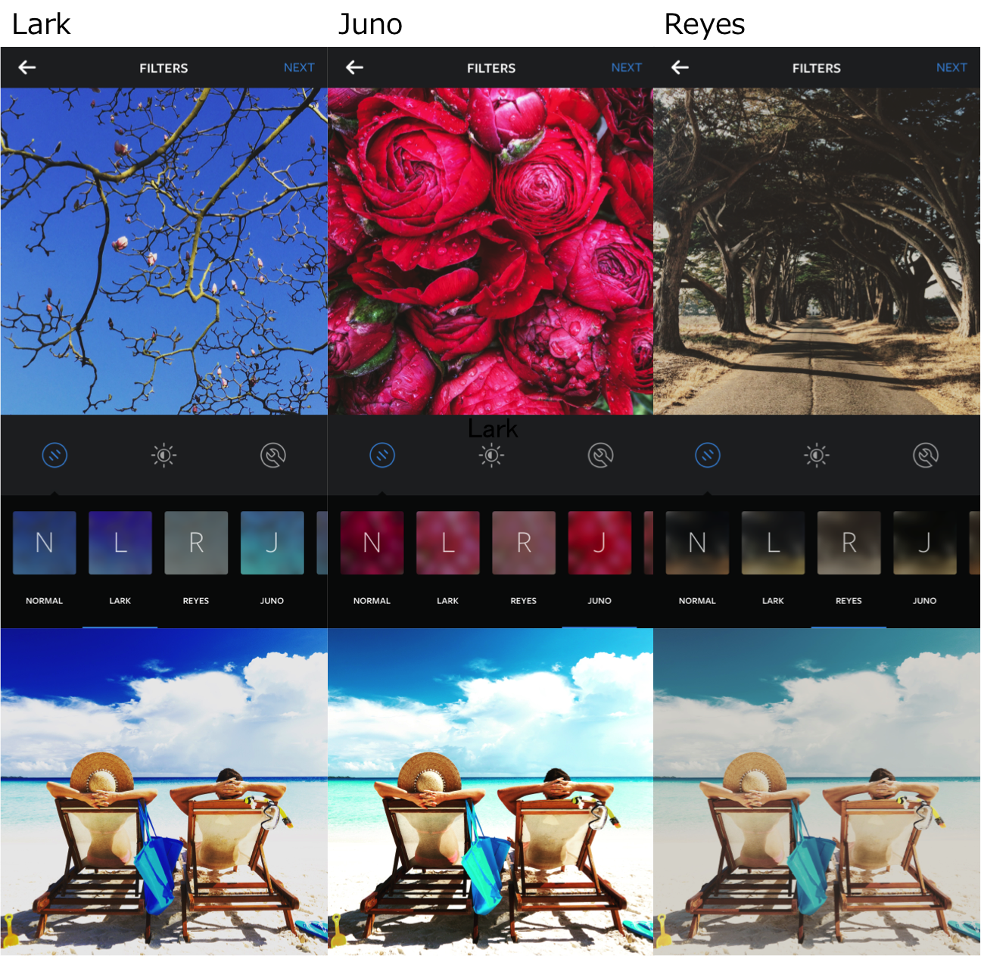981x956 pixels.
Task: Select the Juno filter thumbnail in the Reyes panel
Action: [x=925, y=543]
